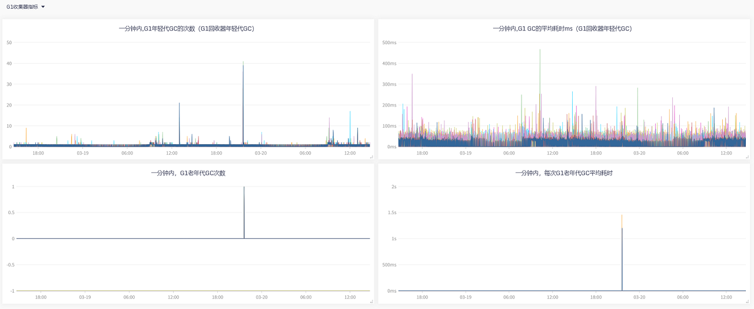Click resize handle of G1年轻代GC的次数 panel
754x309 pixels.
371,157
